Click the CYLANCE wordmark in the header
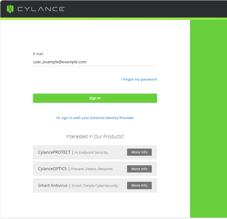The image size is (227, 219). [41, 9]
